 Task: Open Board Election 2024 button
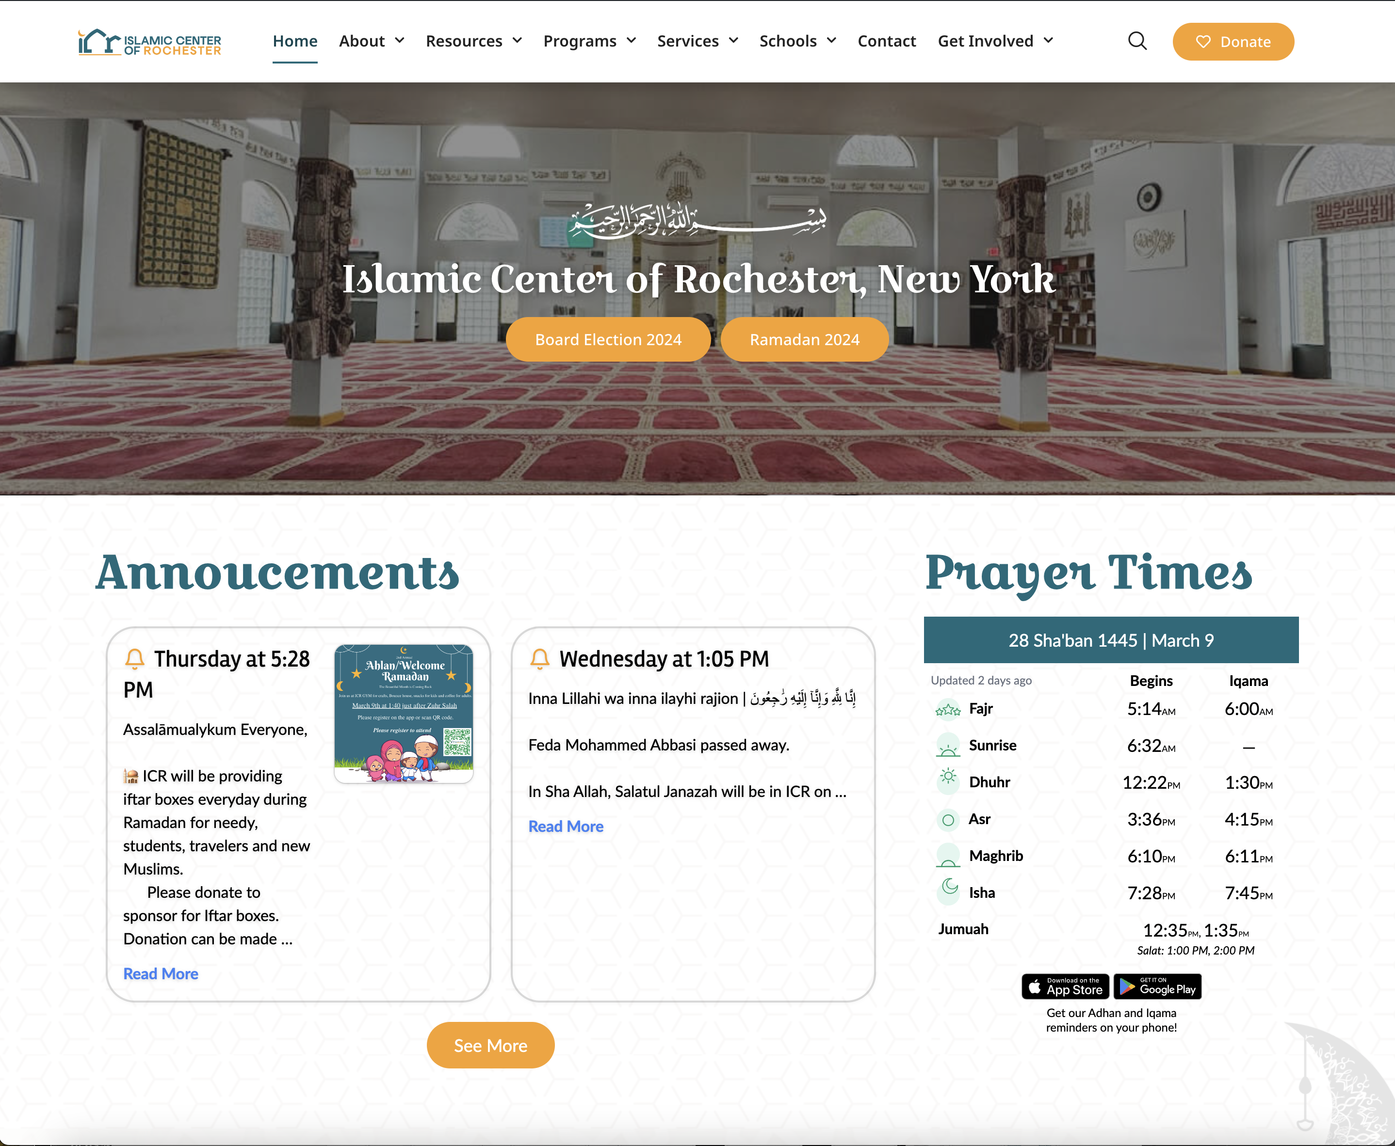tap(608, 339)
